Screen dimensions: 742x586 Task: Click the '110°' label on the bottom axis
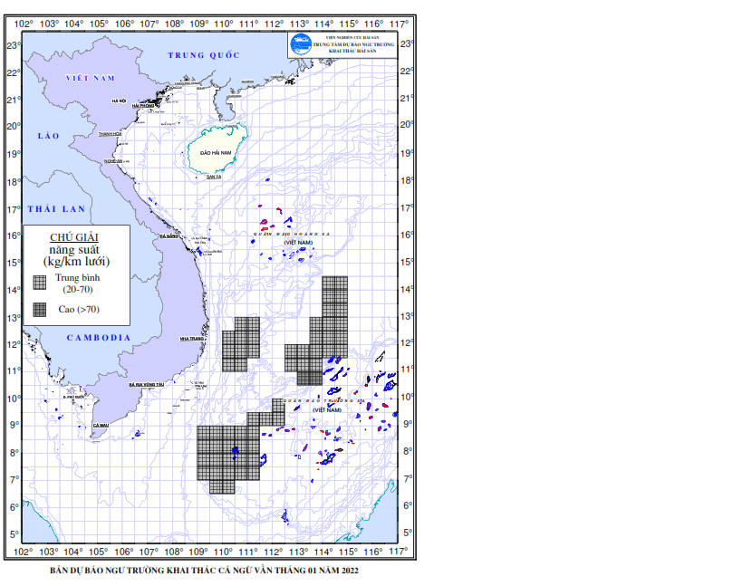pos(224,552)
